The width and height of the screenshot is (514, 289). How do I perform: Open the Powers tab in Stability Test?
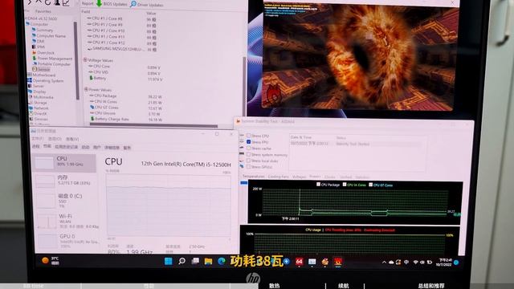click(x=315, y=177)
